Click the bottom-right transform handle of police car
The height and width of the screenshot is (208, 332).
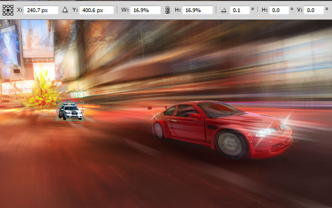point(82,120)
